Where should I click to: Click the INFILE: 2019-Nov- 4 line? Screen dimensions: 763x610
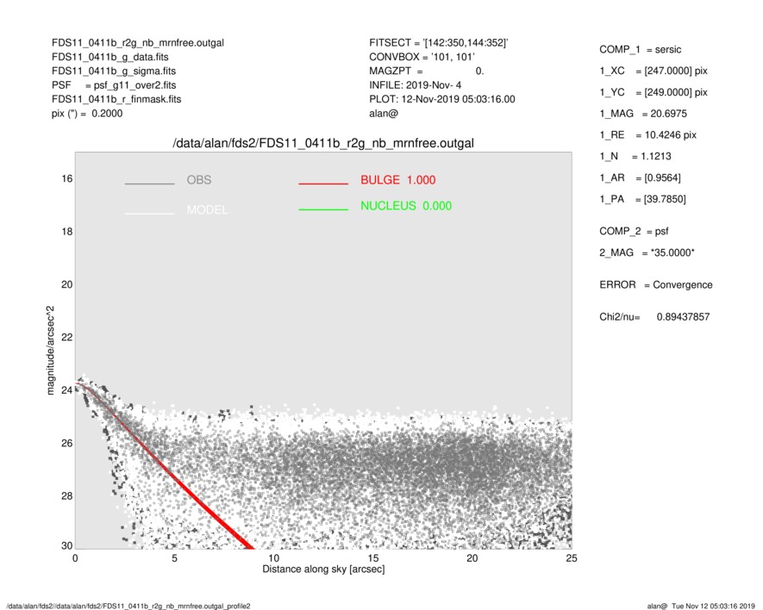tap(415, 85)
